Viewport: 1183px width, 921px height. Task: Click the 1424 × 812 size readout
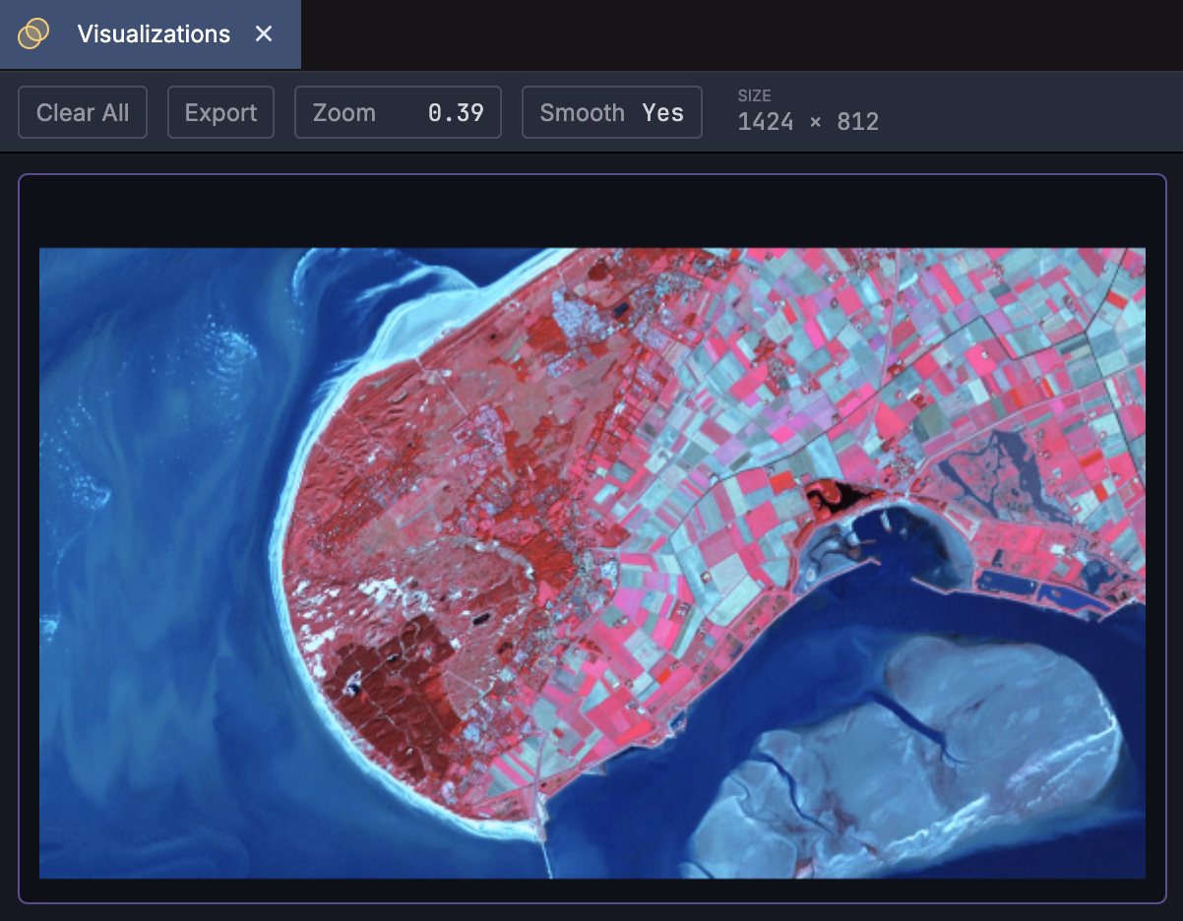click(x=808, y=122)
